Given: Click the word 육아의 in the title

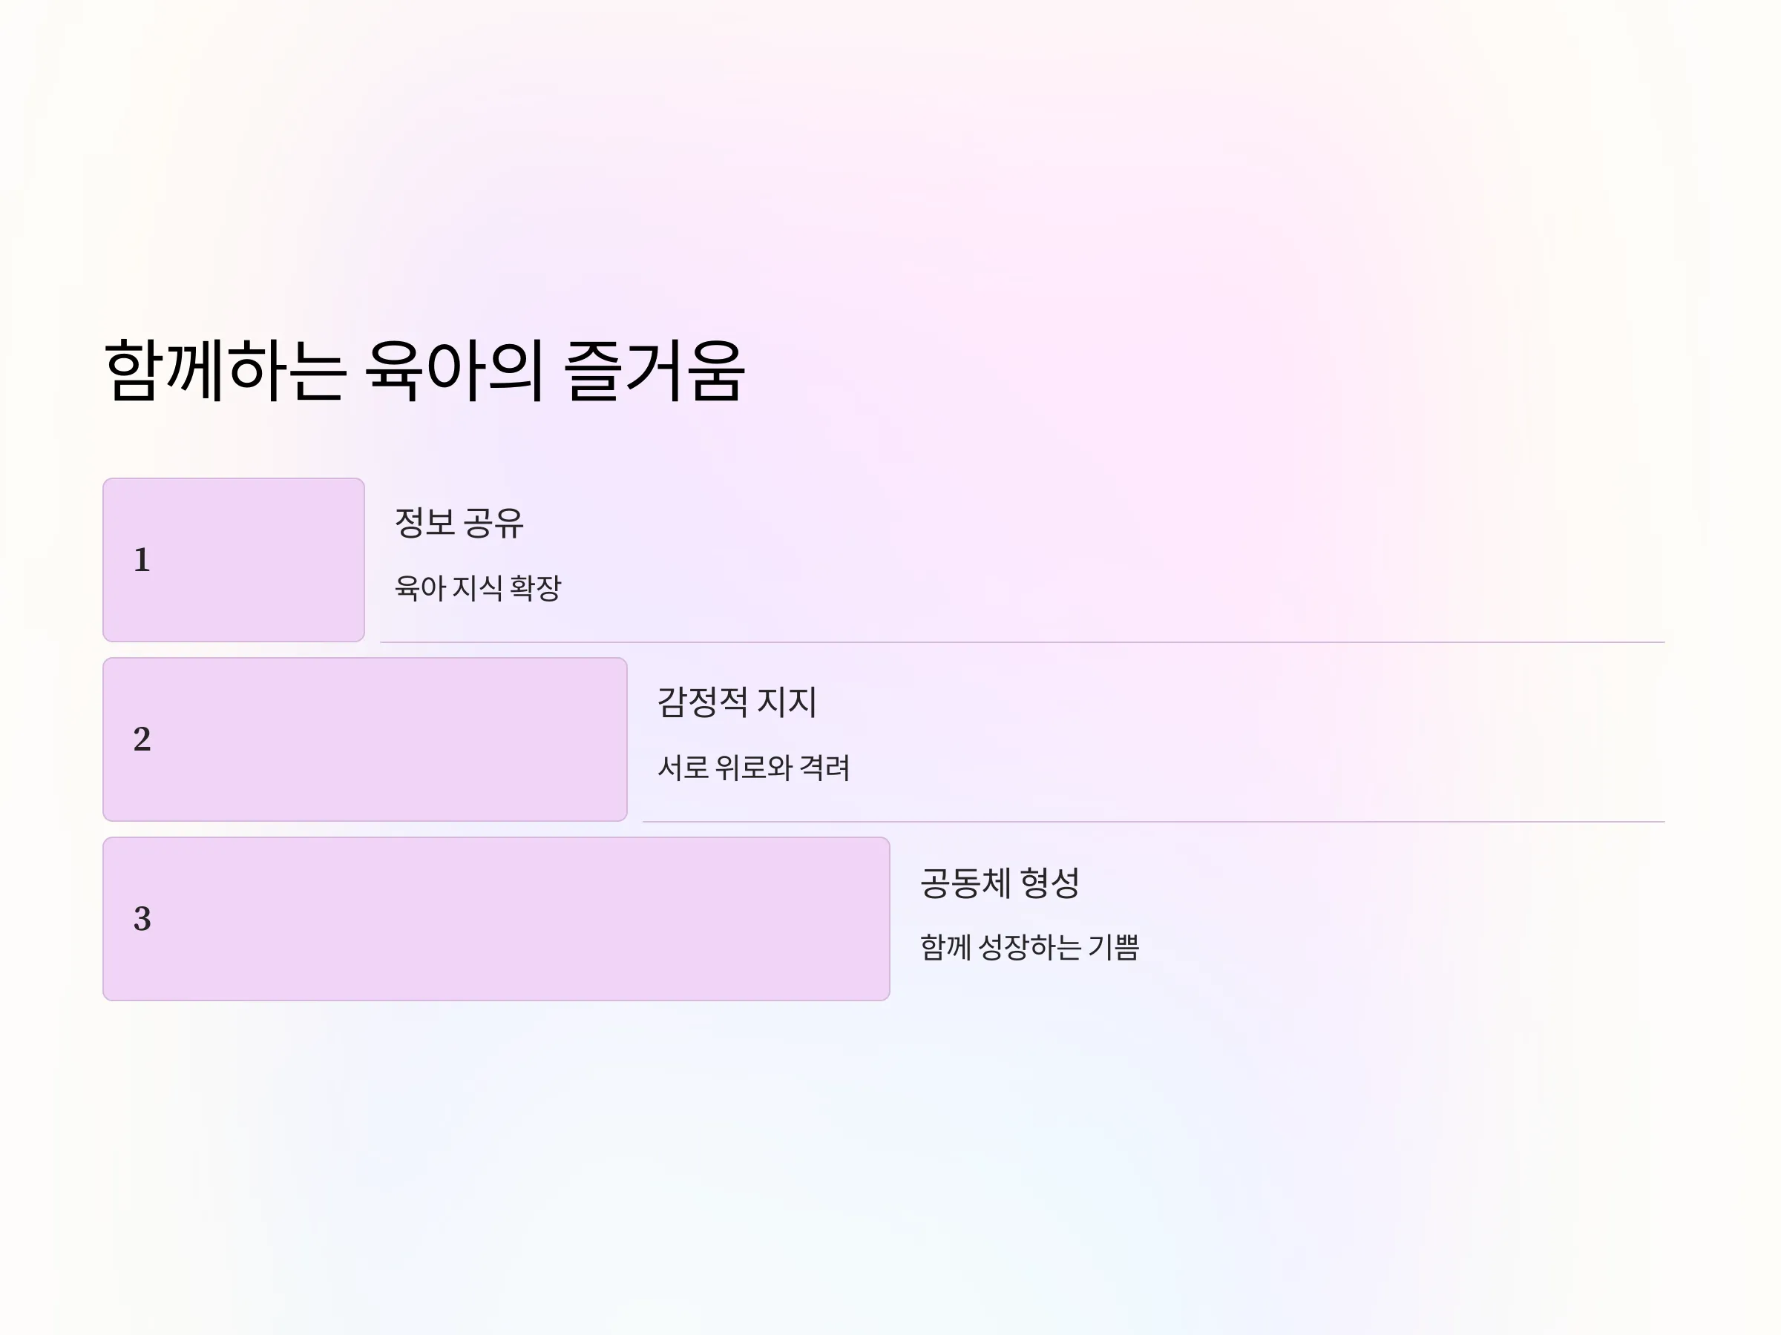Looking at the screenshot, I should pos(455,371).
